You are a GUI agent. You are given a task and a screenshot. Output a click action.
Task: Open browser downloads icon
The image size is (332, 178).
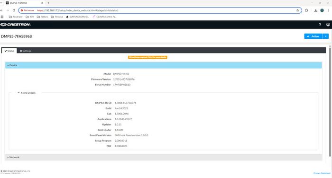tap(315, 10)
